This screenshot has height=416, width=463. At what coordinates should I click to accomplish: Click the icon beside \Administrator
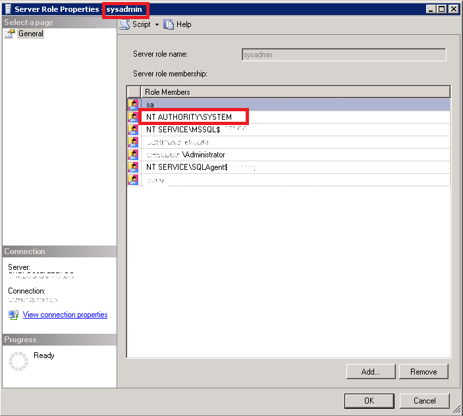(x=134, y=155)
